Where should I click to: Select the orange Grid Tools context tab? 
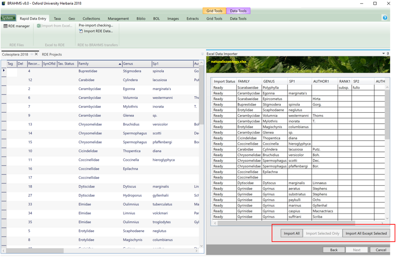tap(214, 11)
